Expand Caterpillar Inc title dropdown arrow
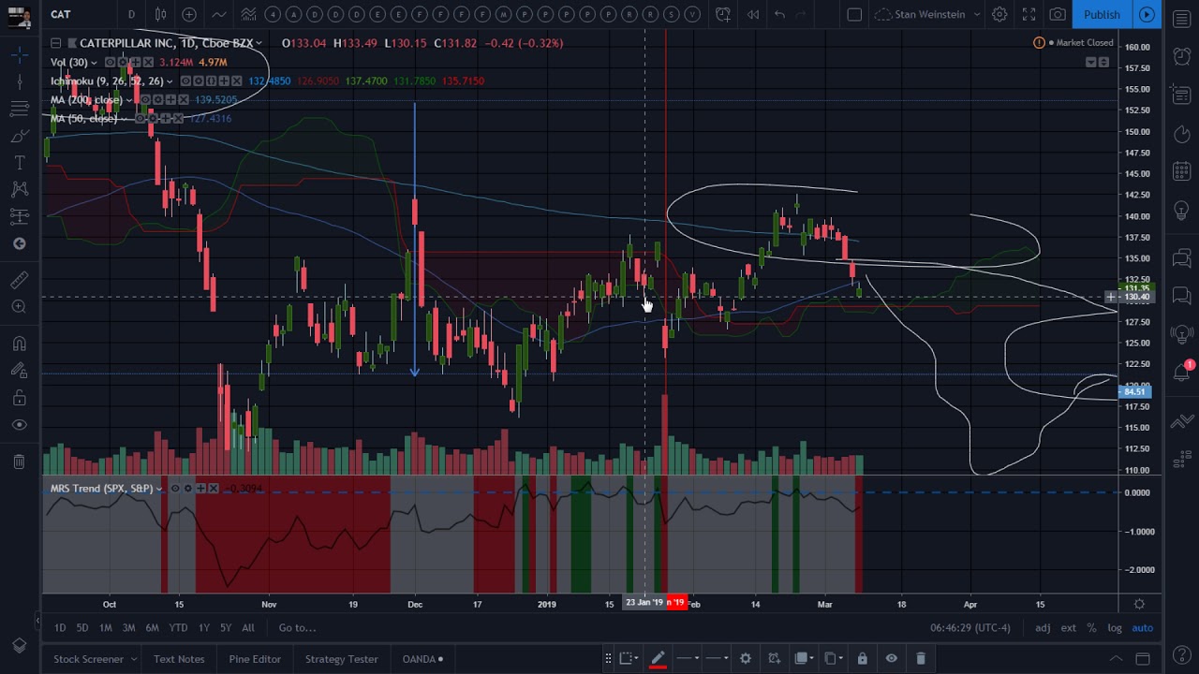1199x674 pixels. click(259, 43)
